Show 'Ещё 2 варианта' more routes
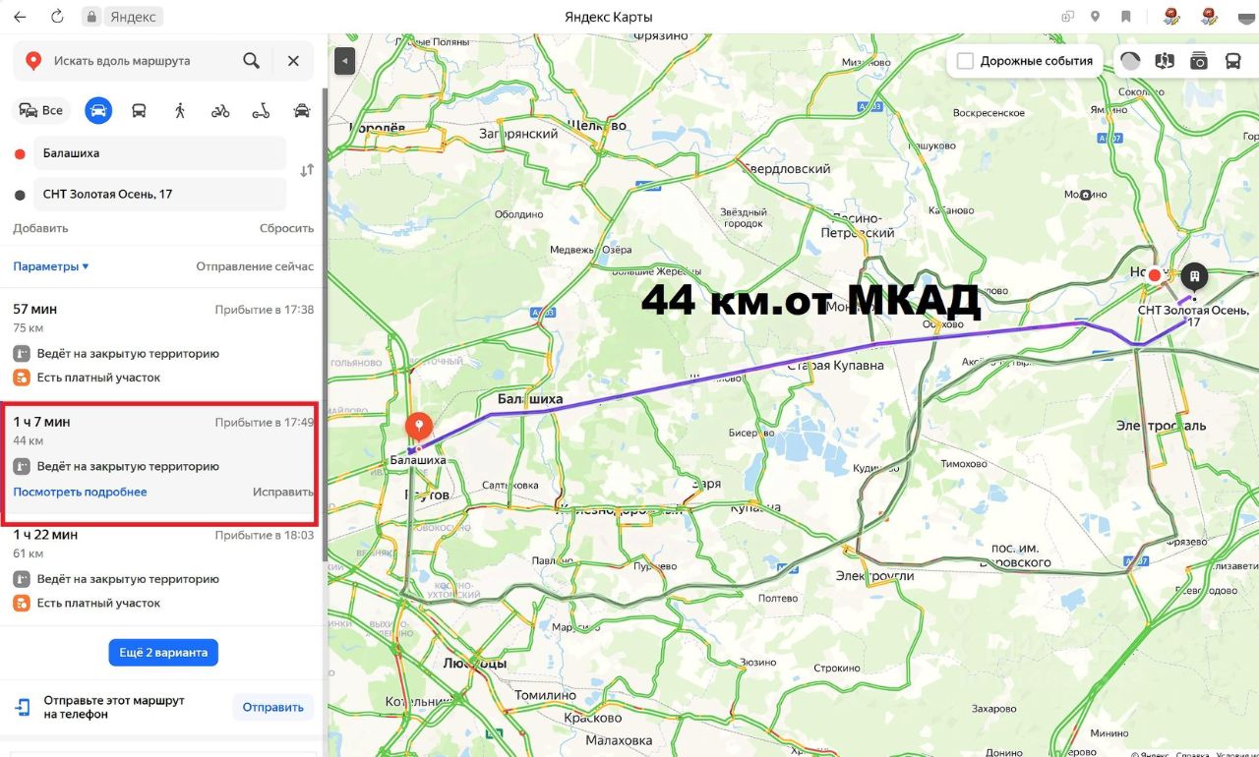Image resolution: width=1259 pixels, height=757 pixels. coord(163,653)
